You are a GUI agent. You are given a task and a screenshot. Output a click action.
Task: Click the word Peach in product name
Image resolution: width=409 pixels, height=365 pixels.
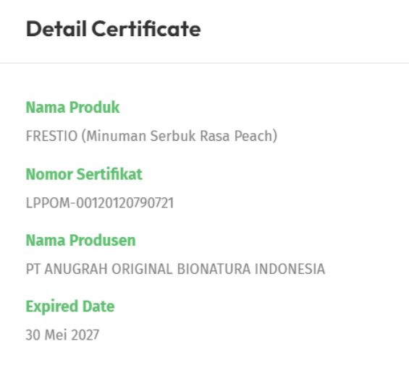click(x=253, y=136)
